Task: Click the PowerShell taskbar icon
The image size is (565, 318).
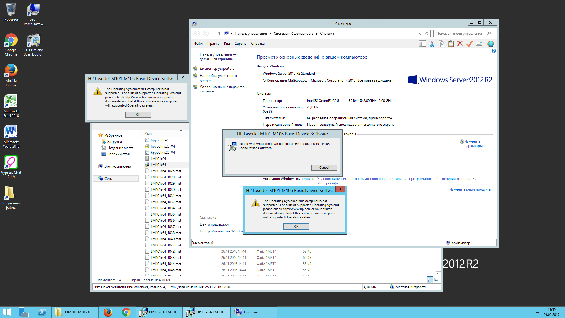Action: 42,312
